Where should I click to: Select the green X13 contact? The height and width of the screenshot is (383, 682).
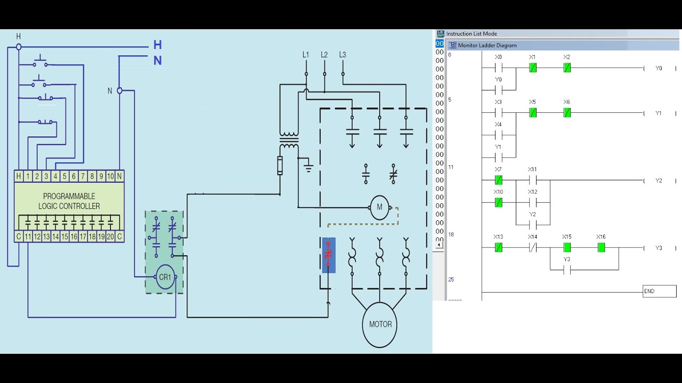tap(498, 247)
